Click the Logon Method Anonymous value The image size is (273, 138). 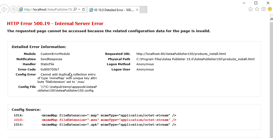coord(145,64)
